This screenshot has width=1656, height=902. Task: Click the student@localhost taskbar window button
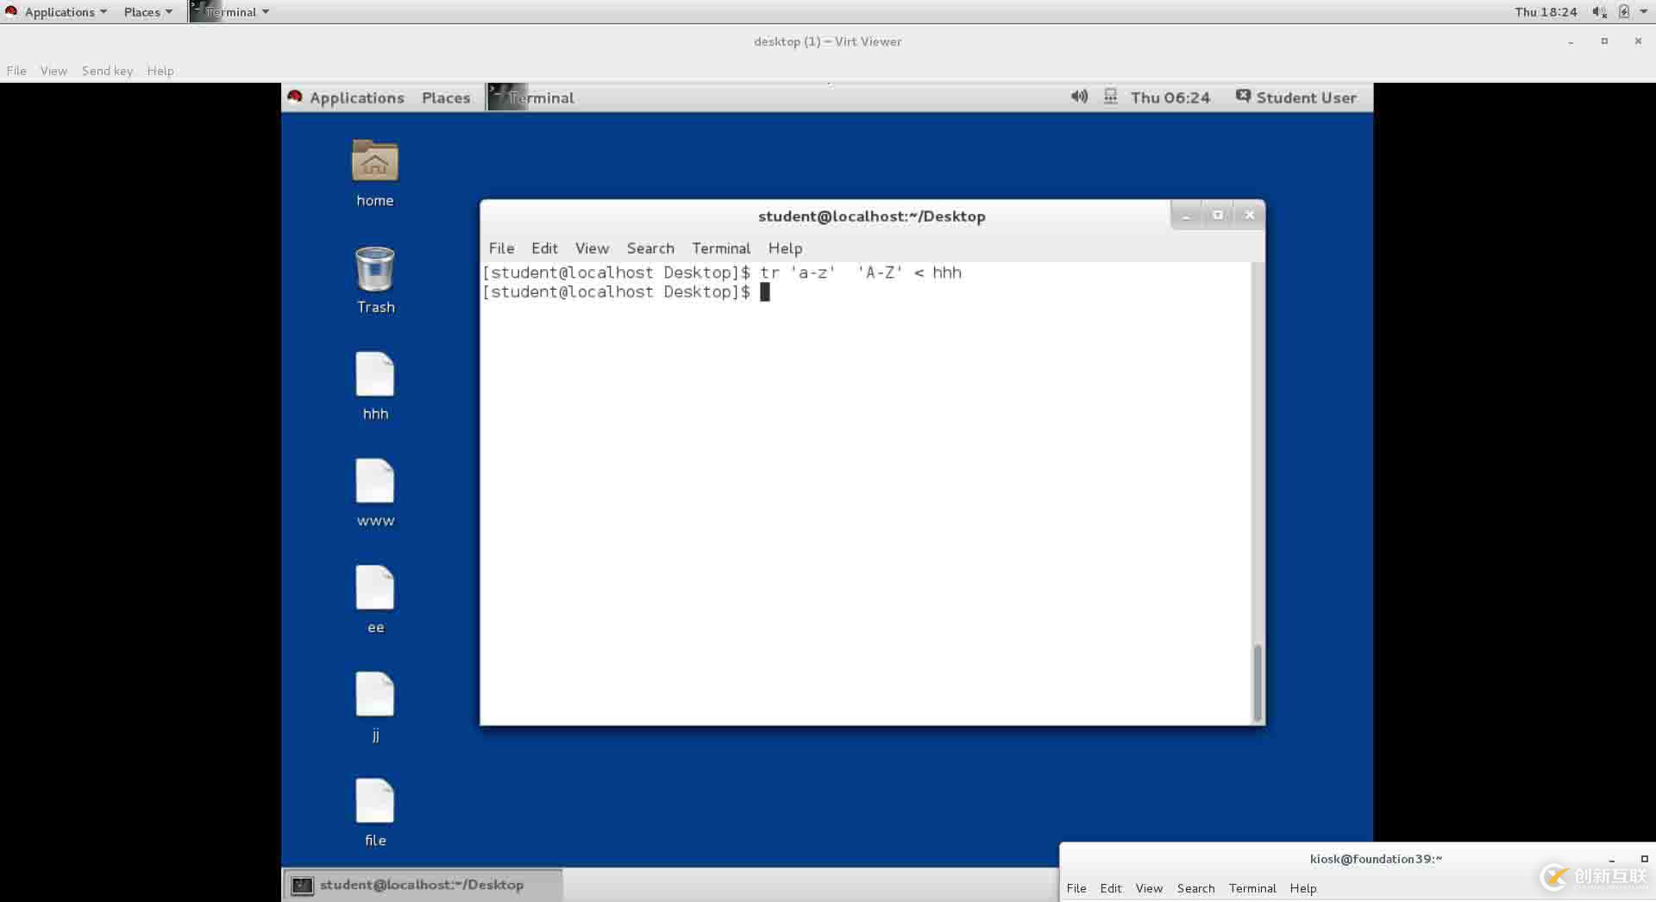(x=422, y=885)
